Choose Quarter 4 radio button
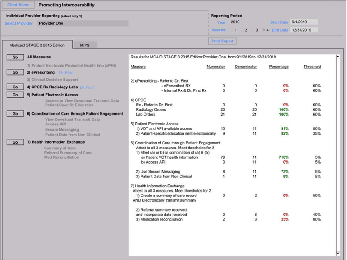This screenshot has height=260, width=347. (x=264, y=30)
